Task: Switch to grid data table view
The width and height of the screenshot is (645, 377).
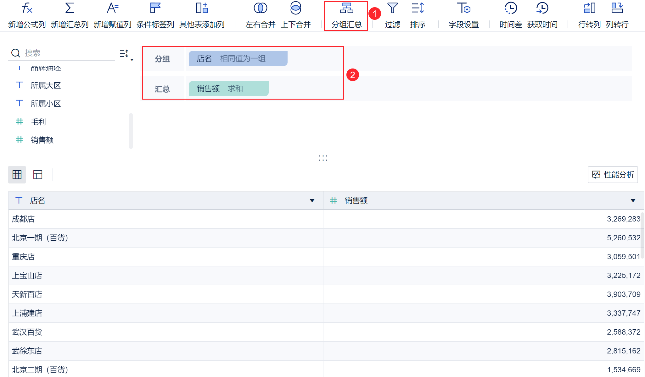Action: click(17, 175)
